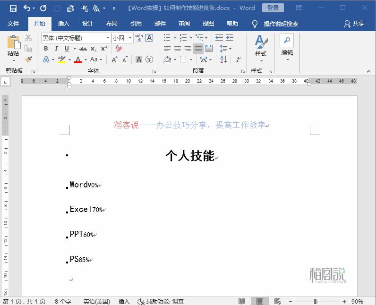This screenshot has width=376, height=305.
Task: Click the 登录 sign-in button
Action: (x=273, y=8)
